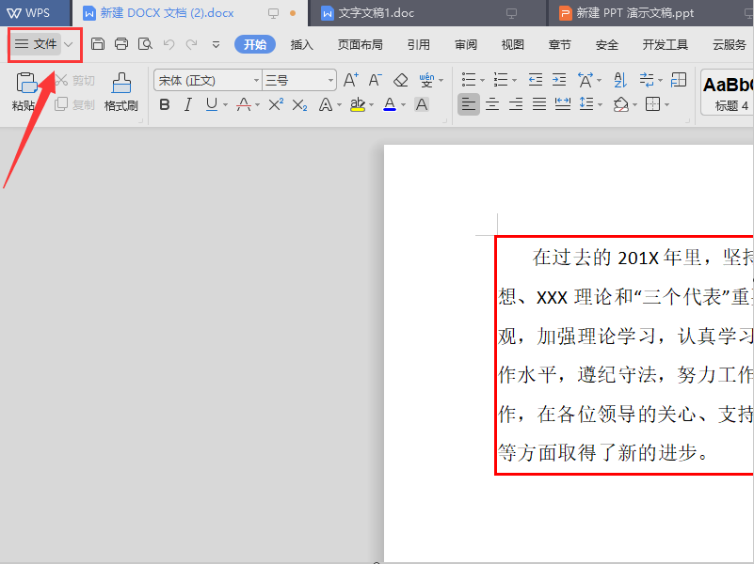Click the numbered list icon
This screenshot has width=754, height=564.
(x=501, y=80)
